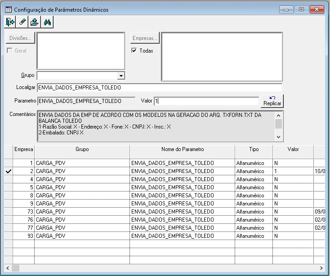Click the save toolbar icon

tap(35, 22)
